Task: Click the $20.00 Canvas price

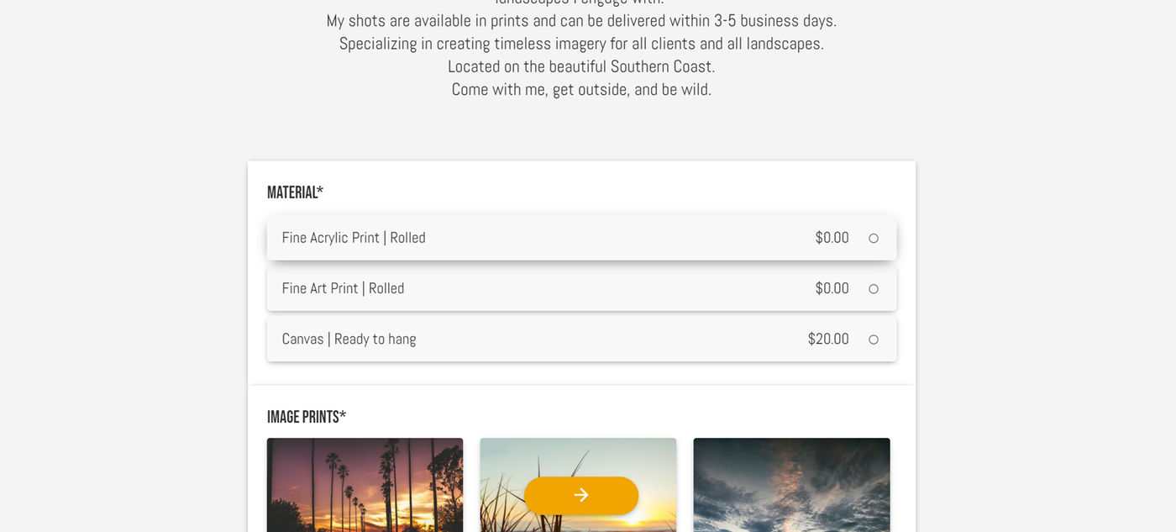Action: pos(828,339)
